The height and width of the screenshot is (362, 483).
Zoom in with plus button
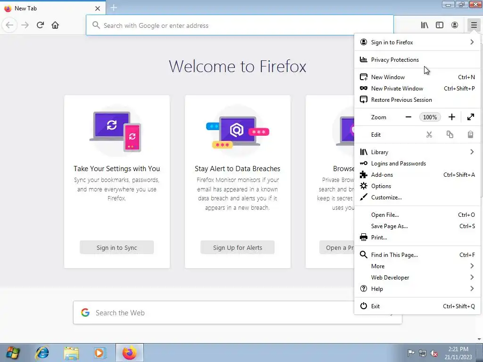pyautogui.click(x=451, y=117)
